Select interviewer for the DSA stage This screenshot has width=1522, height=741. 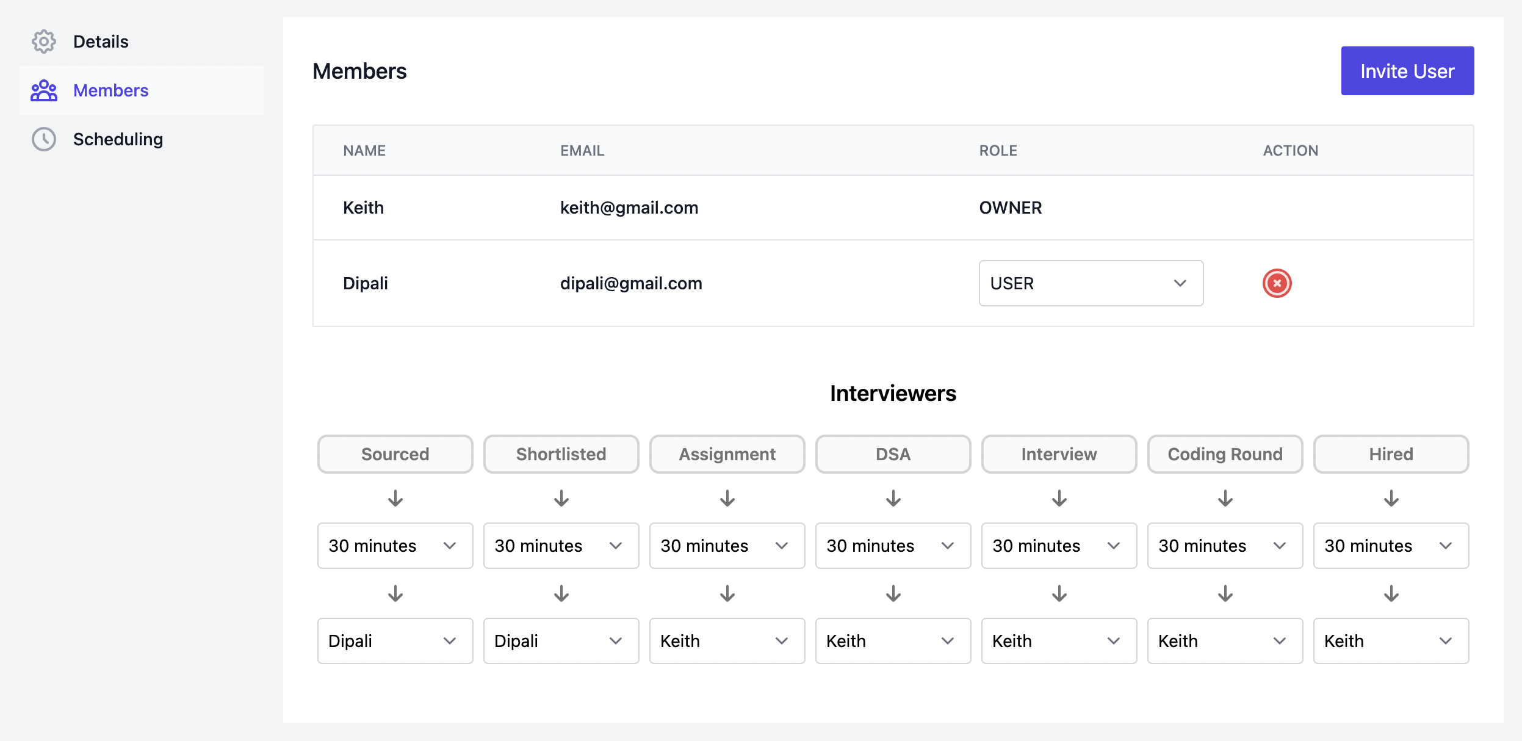coord(893,641)
